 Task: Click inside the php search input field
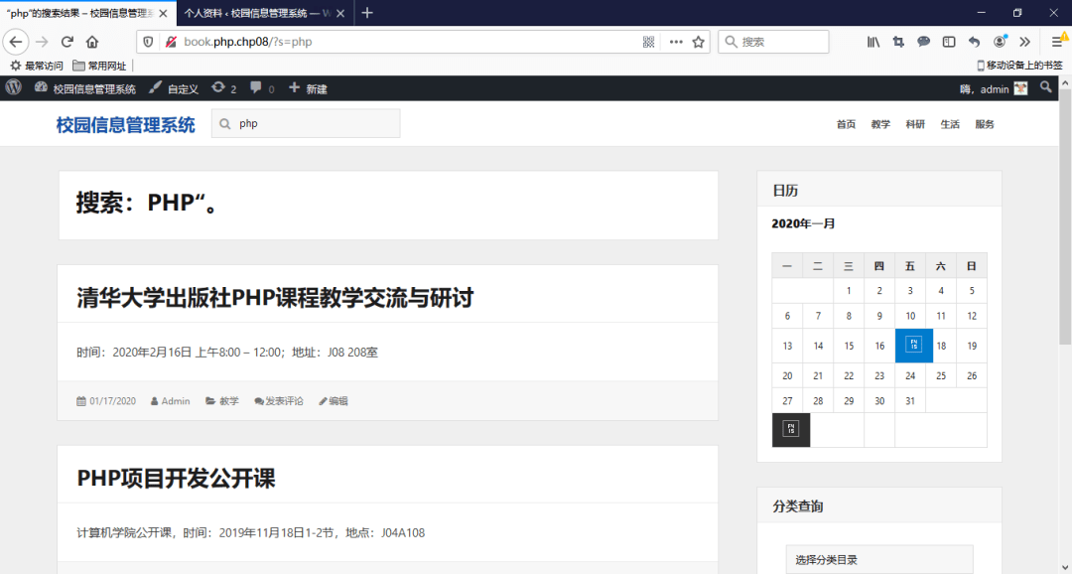pos(308,123)
